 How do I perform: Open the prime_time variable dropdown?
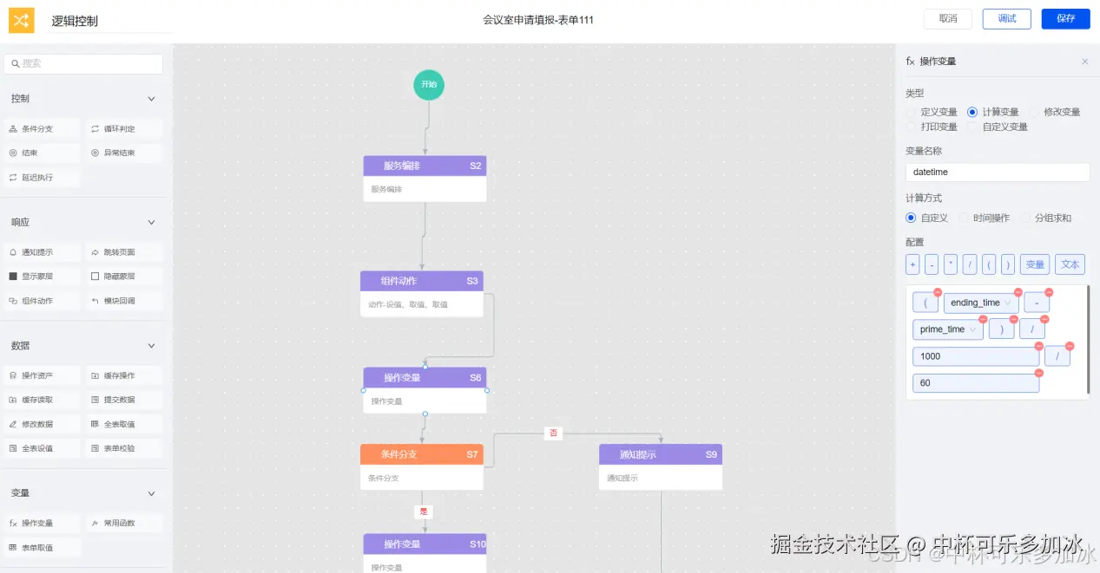948,329
